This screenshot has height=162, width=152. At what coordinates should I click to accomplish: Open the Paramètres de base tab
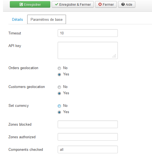[x=46, y=19]
